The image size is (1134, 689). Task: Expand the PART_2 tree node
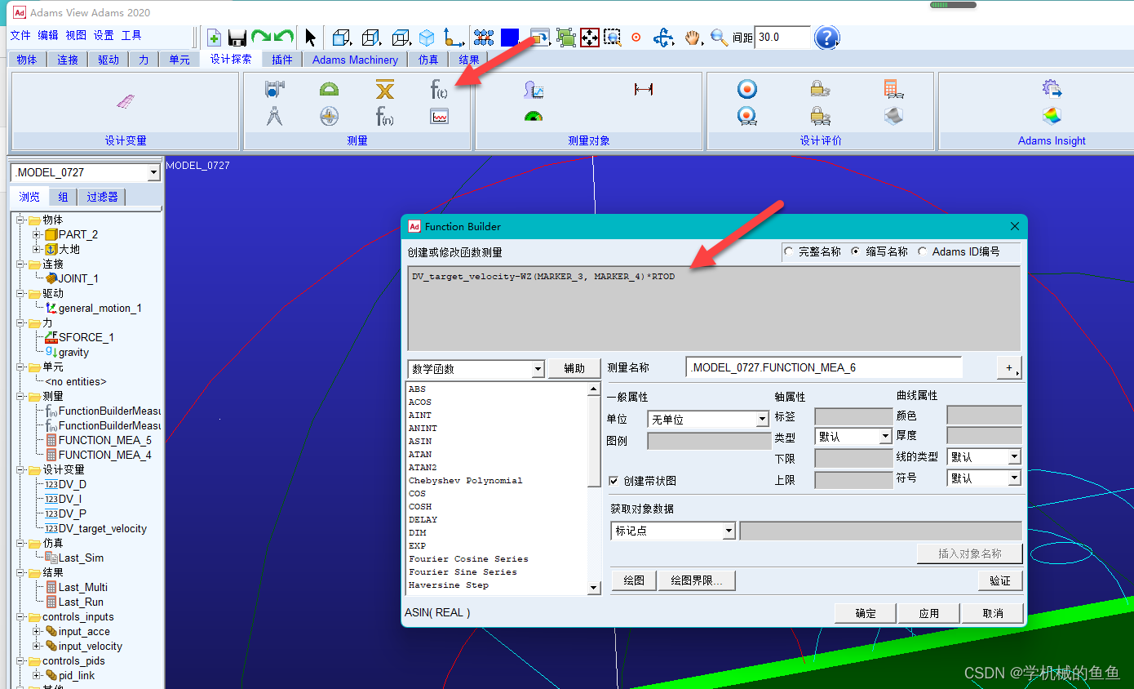(37, 234)
